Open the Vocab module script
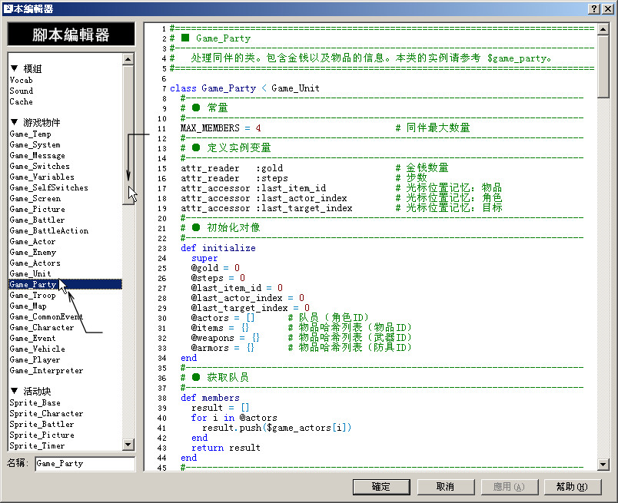The height and width of the screenshot is (503, 618). 21,80
